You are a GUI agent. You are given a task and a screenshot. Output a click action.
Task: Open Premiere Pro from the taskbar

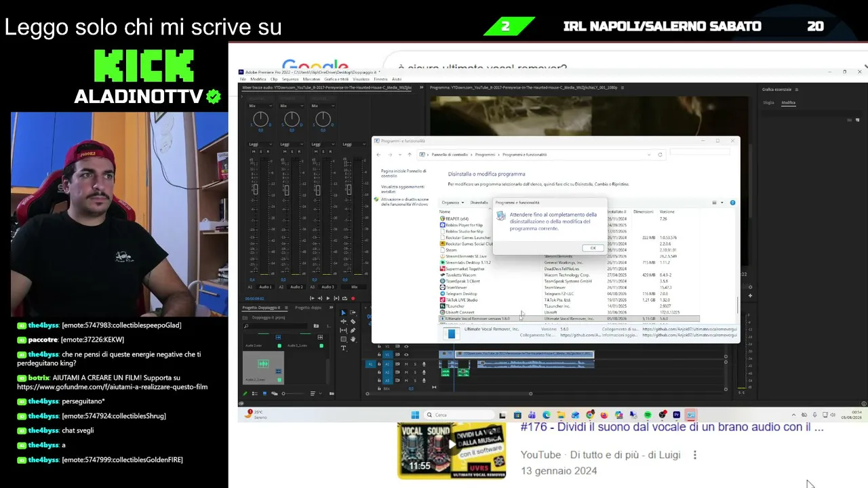click(x=676, y=415)
